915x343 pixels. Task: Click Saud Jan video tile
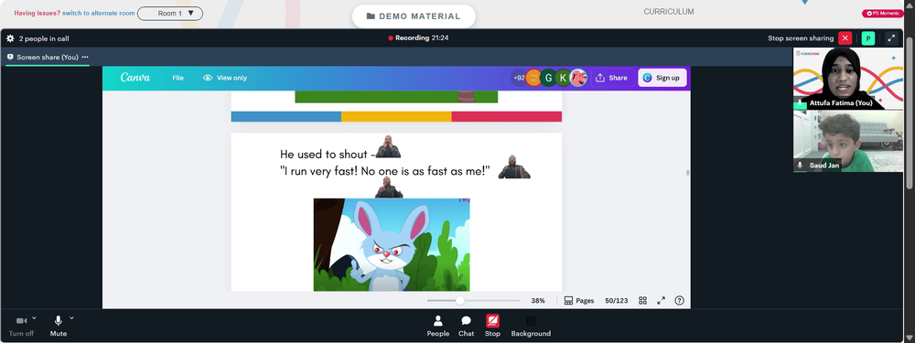[848, 141]
